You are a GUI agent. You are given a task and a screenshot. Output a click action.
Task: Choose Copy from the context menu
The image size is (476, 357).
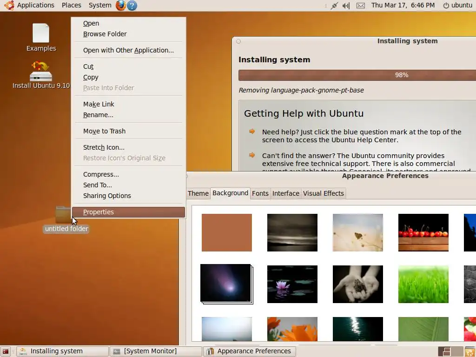click(128, 78)
